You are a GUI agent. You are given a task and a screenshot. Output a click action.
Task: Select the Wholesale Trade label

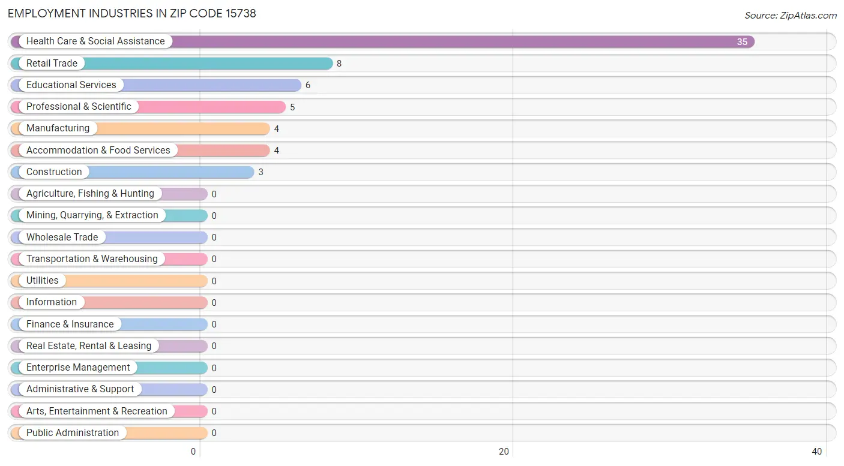tap(62, 237)
